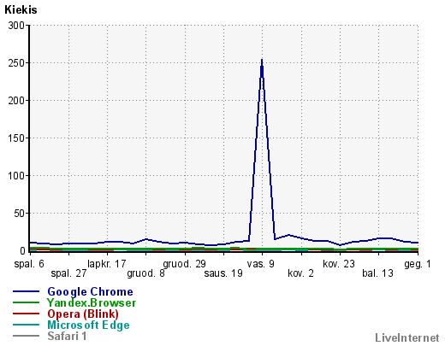Click the Google Chrome legend label

pos(90,292)
